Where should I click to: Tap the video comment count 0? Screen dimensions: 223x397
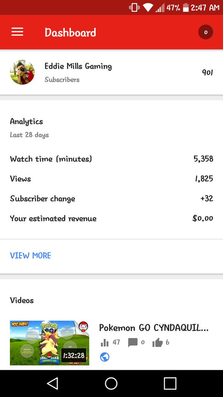pyautogui.click(x=143, y=342)
